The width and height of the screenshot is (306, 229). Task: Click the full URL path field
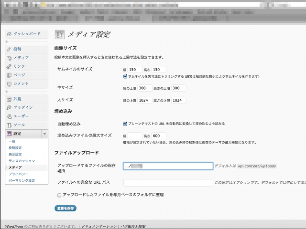tap(168, 183)
